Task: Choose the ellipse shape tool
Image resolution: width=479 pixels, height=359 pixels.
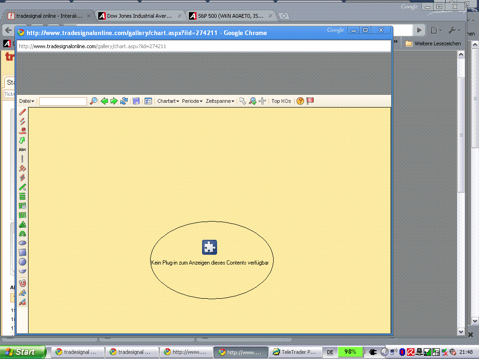Action: click(x=22, y=243)
